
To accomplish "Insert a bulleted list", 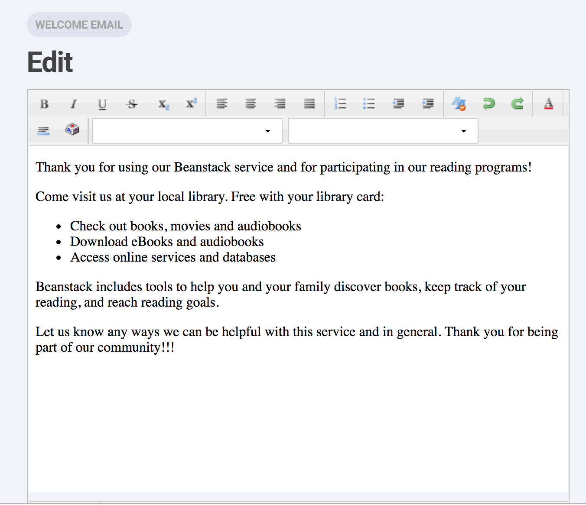I will tap(369, 104).
